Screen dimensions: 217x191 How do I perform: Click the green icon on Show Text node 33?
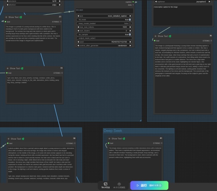pos(22,68)
